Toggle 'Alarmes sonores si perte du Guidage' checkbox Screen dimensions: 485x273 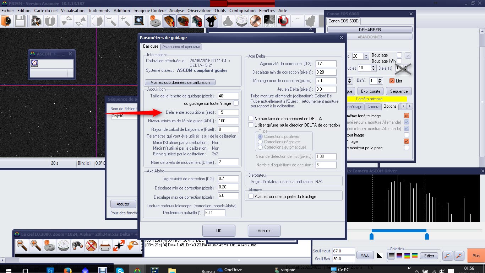pos(251,196)
